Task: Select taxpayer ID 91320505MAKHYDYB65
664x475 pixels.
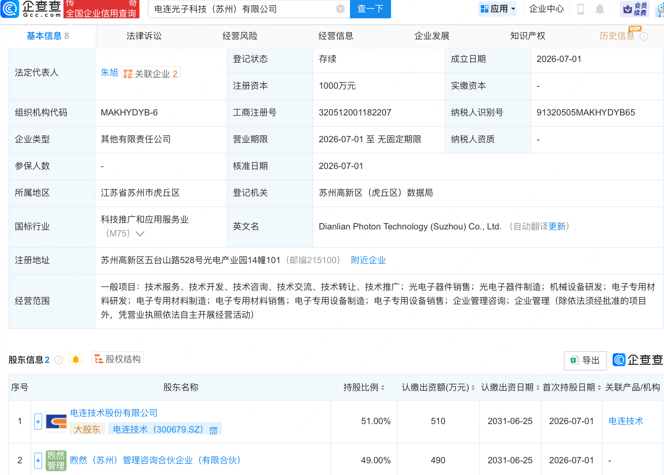Action: (586, 113)
